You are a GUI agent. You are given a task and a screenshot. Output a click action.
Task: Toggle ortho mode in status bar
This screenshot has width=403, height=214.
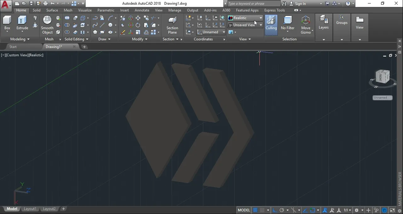point(274,210)
